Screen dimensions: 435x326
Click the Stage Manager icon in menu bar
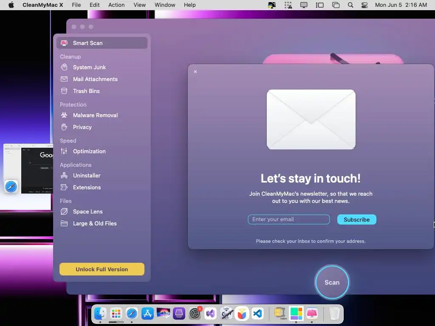(x=319, y=5)
